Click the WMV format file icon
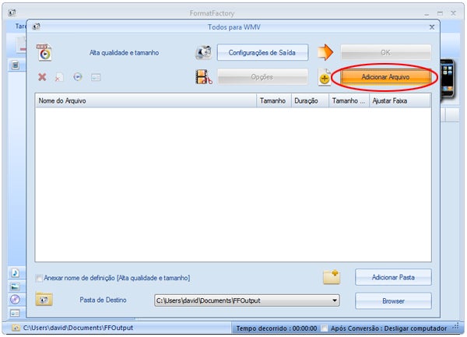The image size is (467, 337). 44,52
